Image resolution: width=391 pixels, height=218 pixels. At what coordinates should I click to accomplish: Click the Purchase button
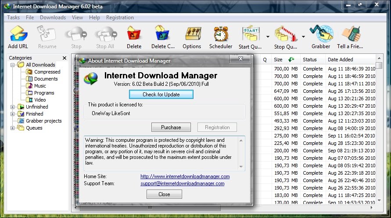[x=171, y=127]
